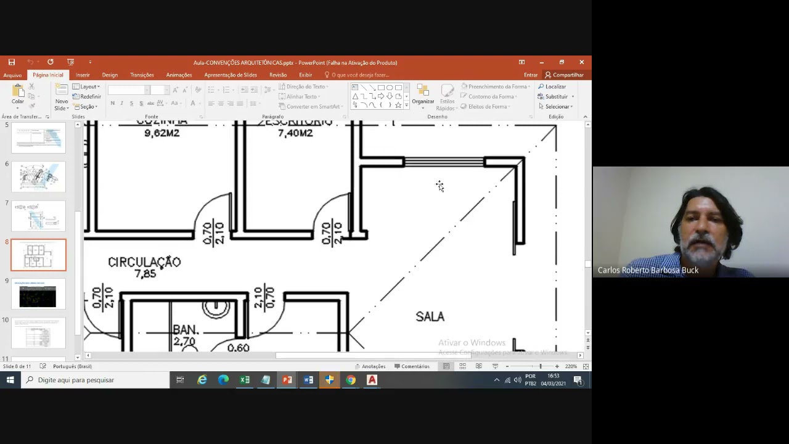Select the rectangle shape in the shapes gallery

click(x=381, y=88)
